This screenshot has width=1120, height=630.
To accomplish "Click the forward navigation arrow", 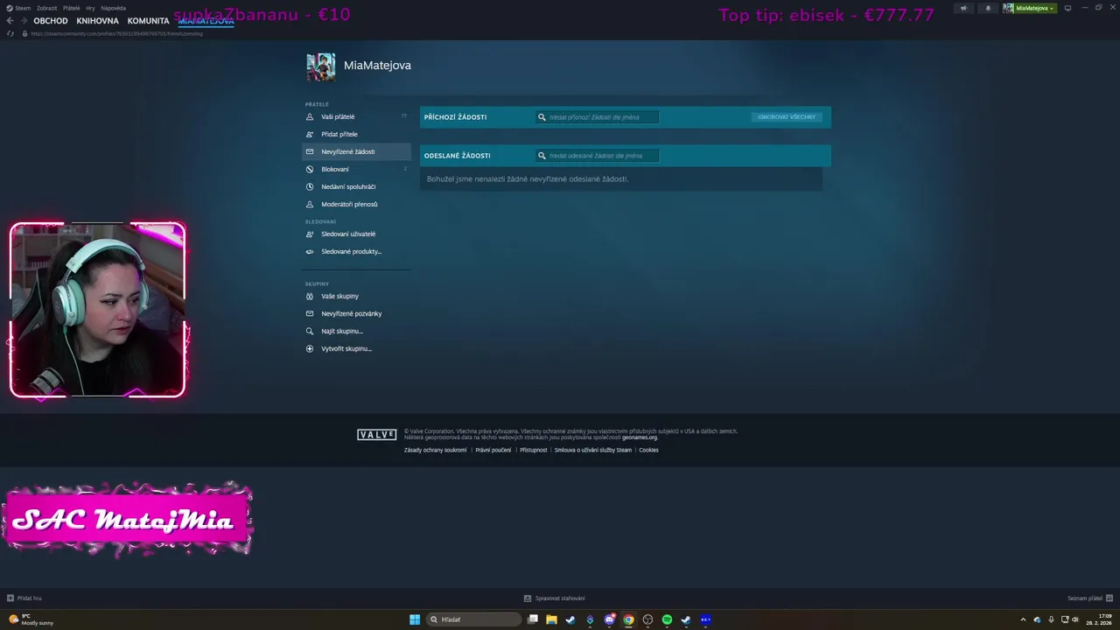I will [x=23, y=21].
